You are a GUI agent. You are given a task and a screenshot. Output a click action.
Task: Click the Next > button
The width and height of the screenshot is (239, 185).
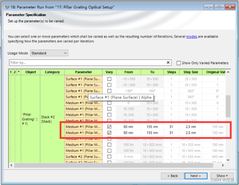click(x=196, y=176)
